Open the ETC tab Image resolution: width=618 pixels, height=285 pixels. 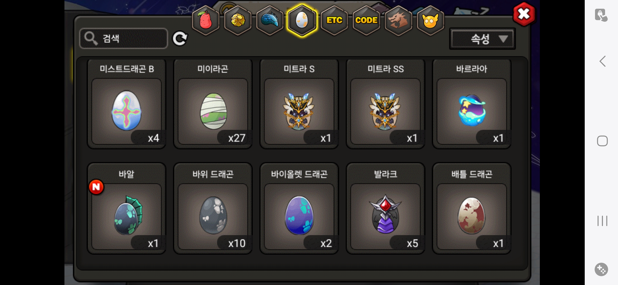(334, 20)
